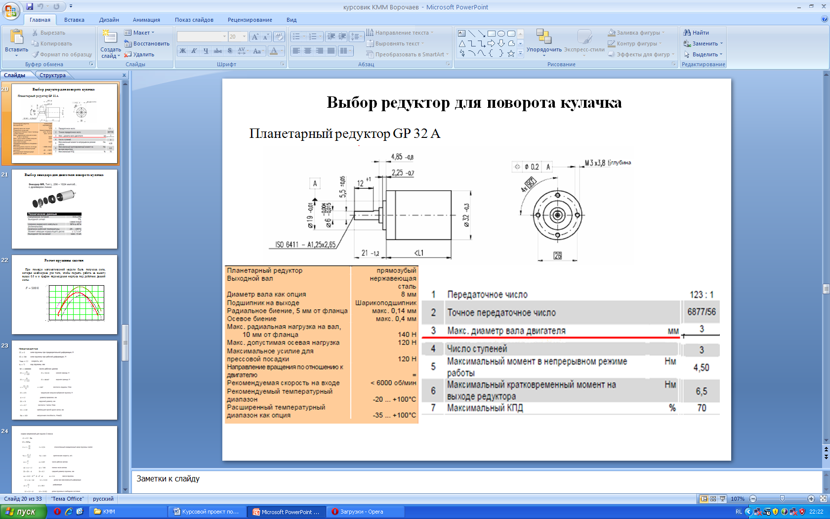Toggle bold (Ж) formatting

coord(183,51)
